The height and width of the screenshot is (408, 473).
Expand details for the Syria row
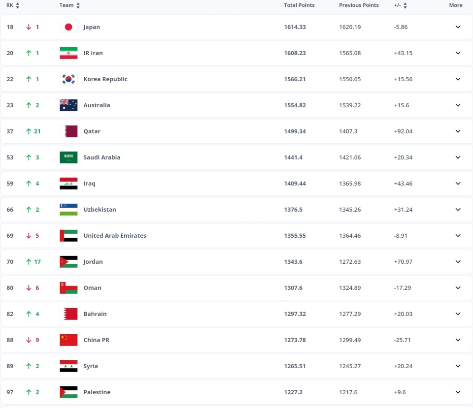(458, 366)
